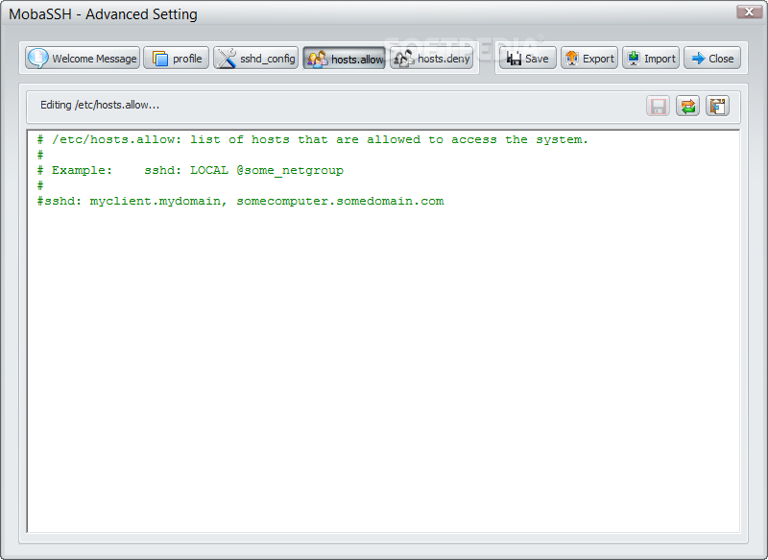Click the Export button
This screenshot has height=560, width=768.
point(589,59)
